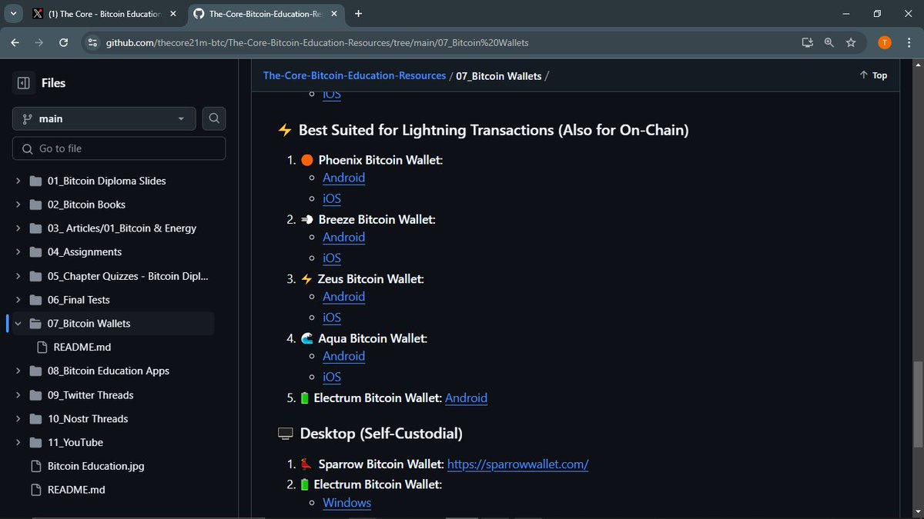Viewport: 924px width, 519px height.
Task: Click the search magnifier button beside branch selector
Action: pos(214,118)
